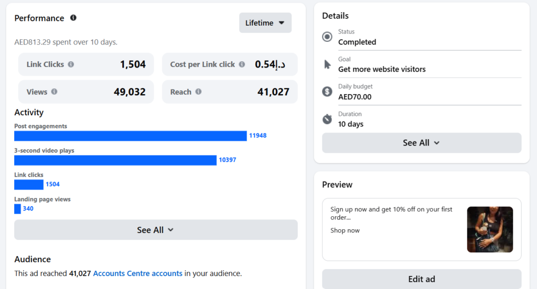Expand See All under Details
This screenshot has width=537, height=289.
pos(421,143)
